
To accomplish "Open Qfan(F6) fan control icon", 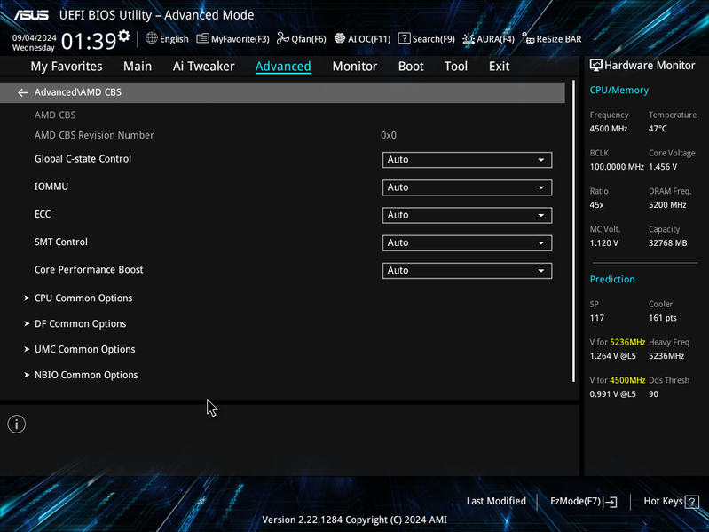I will click(x=283, y=38).
